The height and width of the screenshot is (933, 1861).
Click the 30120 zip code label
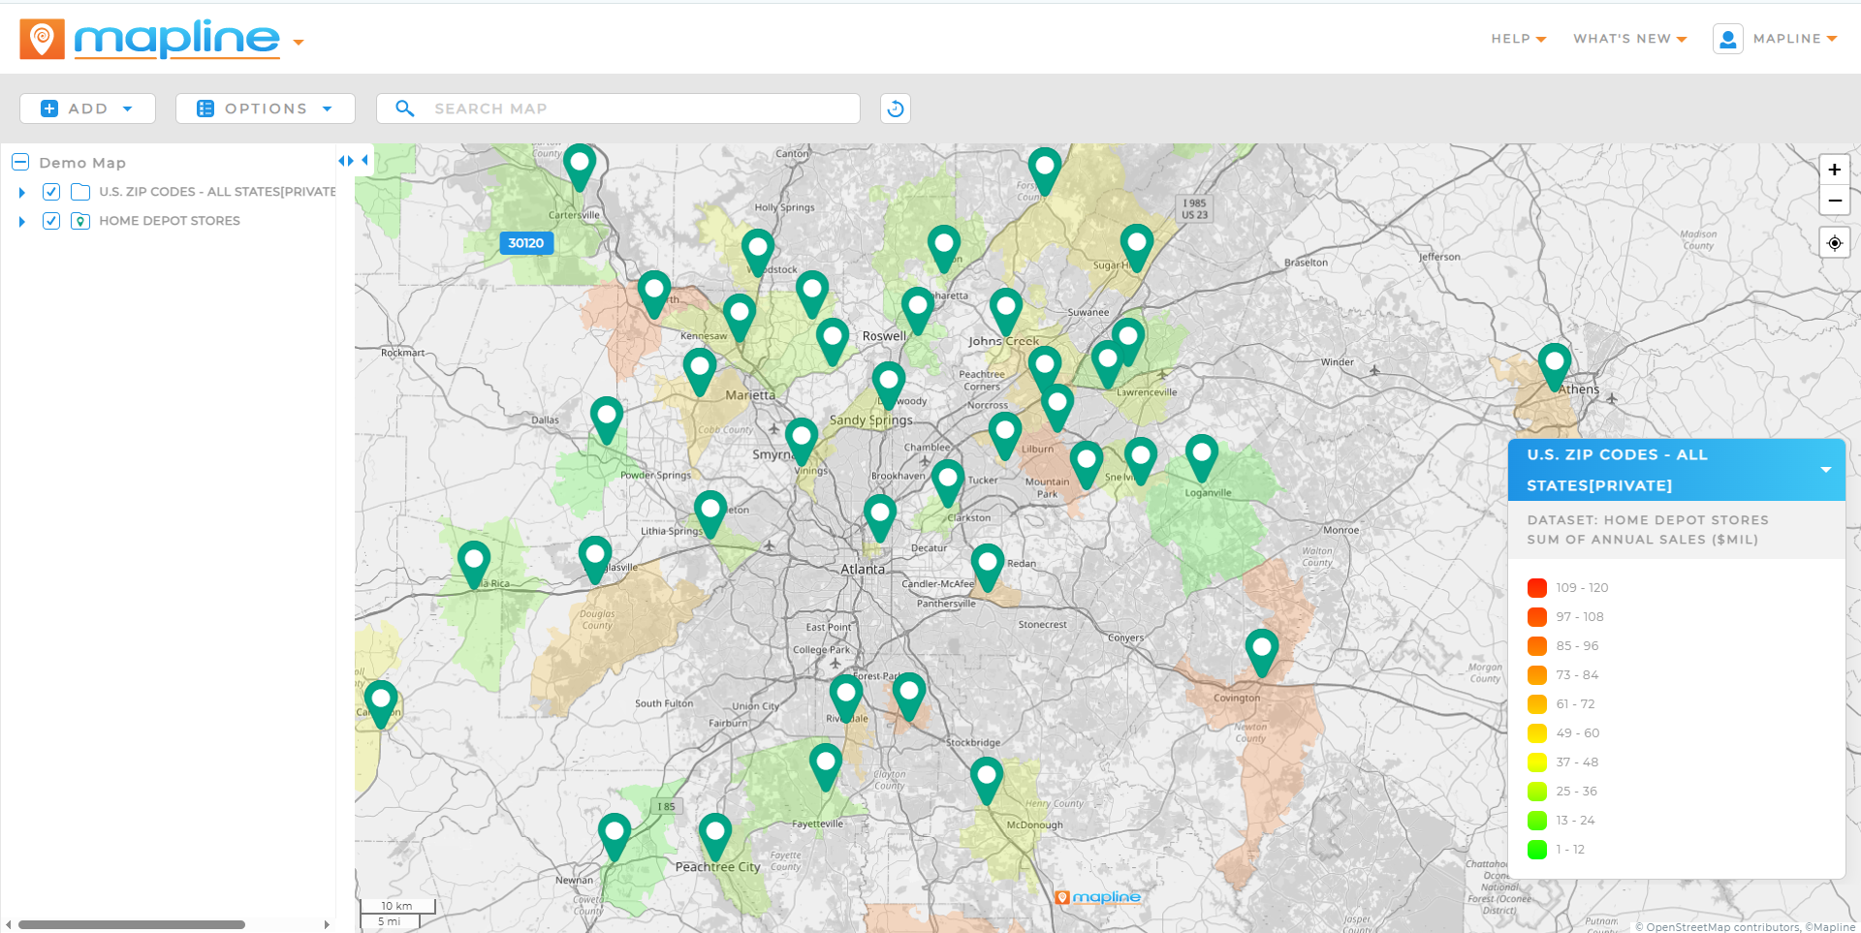coord(526,243)
